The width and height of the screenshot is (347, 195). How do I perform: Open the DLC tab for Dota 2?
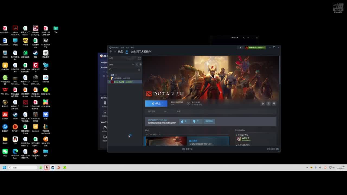click(x=166, y=111)
